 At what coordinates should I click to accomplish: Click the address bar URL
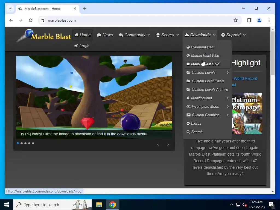(x=62, y=20)
